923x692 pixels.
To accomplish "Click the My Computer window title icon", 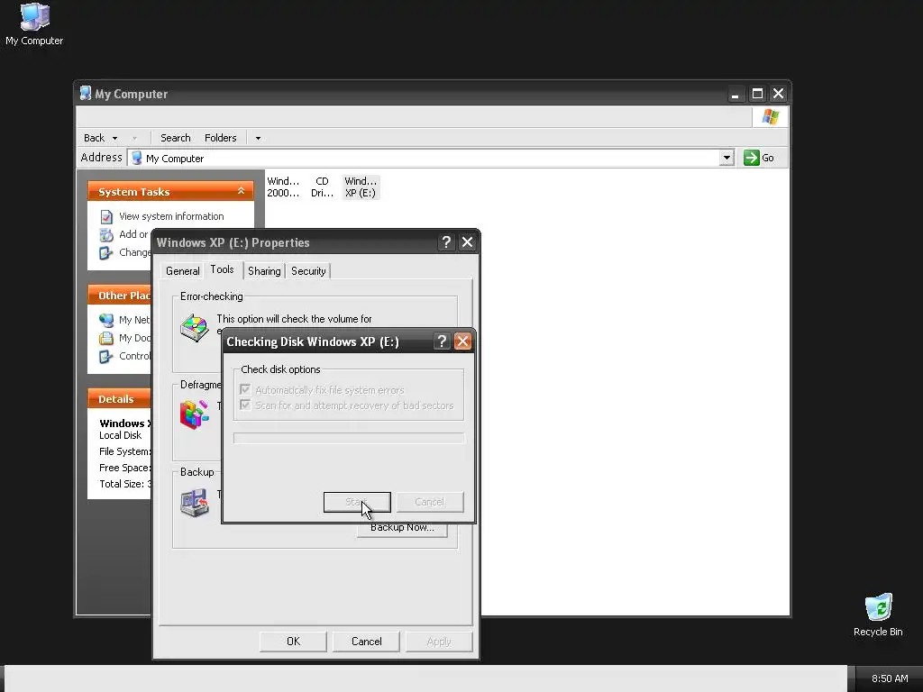I will point(86,93).
